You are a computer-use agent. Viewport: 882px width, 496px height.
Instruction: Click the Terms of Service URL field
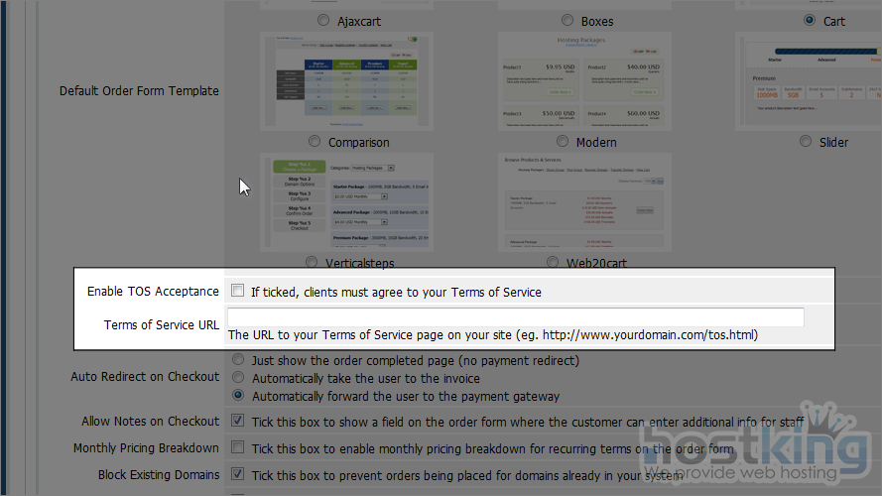coord(516,317)
